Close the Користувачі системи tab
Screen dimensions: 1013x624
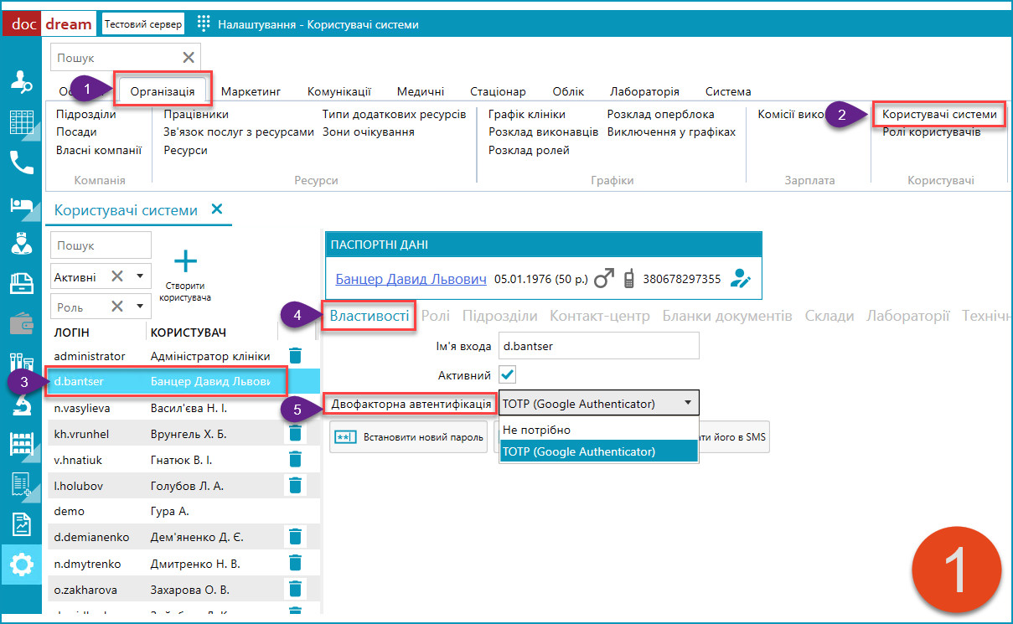(217, 209)
